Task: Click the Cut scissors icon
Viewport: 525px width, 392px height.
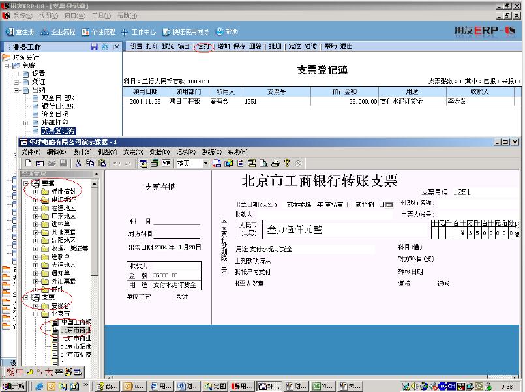Action: coord(79,163)
